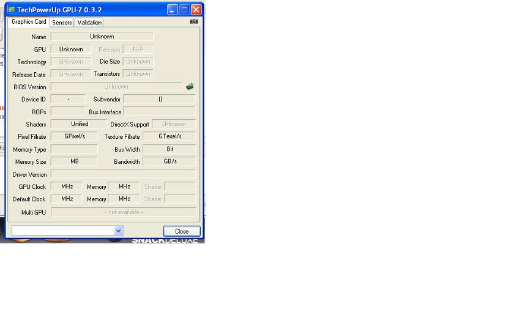Viewport: 514px width, 321px height.
Task: Click the Die Size field
Action: click(x=138, y=62)
